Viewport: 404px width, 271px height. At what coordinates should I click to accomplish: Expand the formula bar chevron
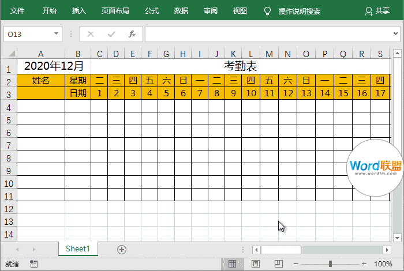395,33
